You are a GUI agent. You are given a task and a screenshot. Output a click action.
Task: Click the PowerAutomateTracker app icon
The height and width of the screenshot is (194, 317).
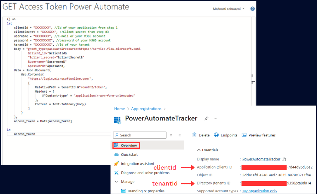point(117,120)
